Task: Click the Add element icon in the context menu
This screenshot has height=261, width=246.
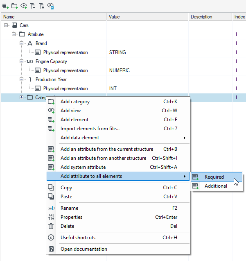Action: coord(51,120)
